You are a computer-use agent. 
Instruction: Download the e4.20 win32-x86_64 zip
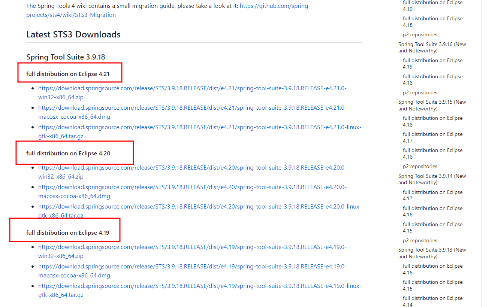click(x=192, y=172)
